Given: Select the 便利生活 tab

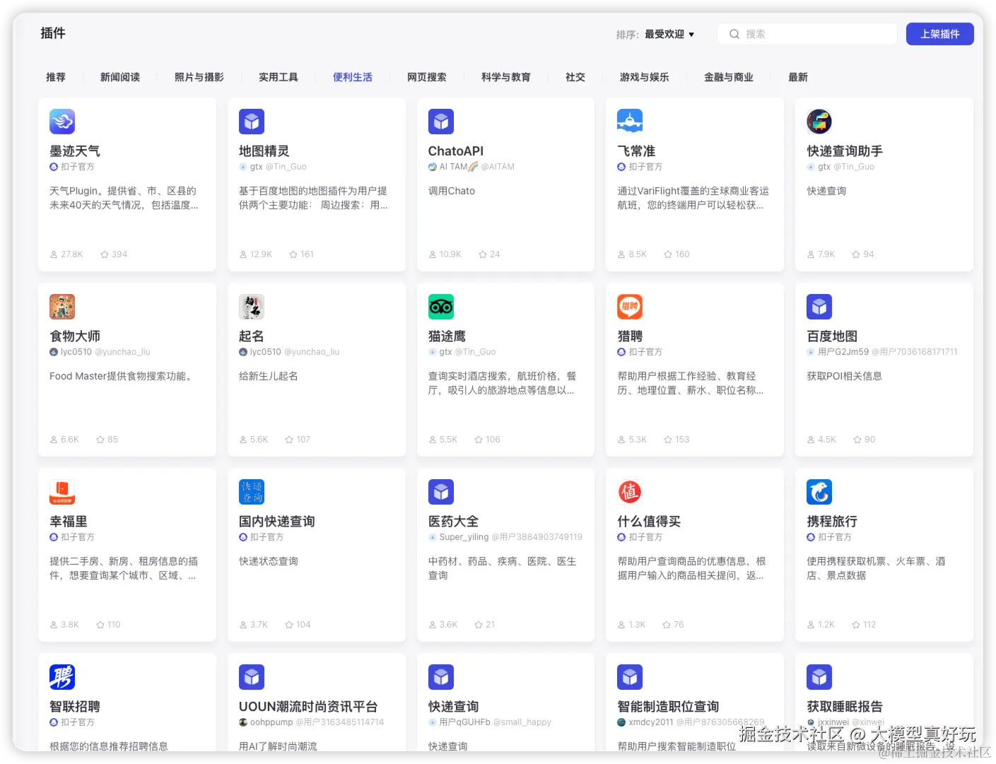Looking at the screenshot, I should [353, 77].
